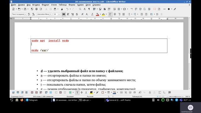Click the volume speaker tray icon
201x113 pixels.
158,100
